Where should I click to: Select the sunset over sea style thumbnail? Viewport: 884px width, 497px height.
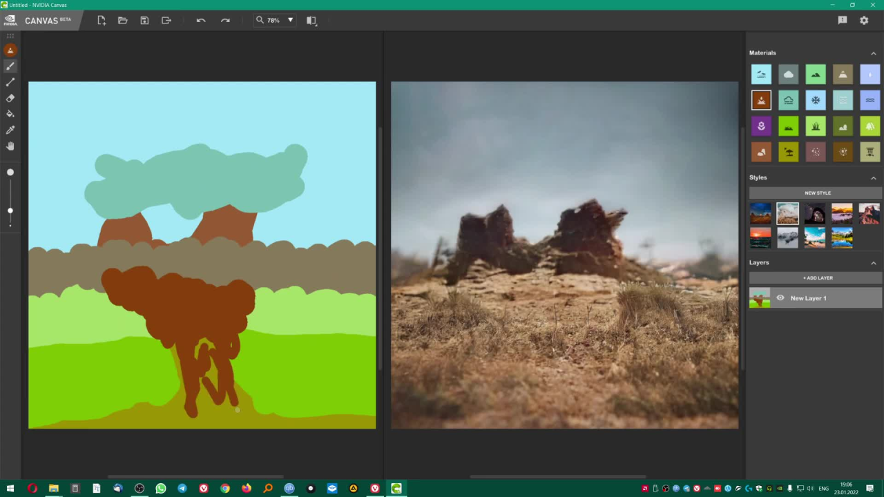click(760, 238)
